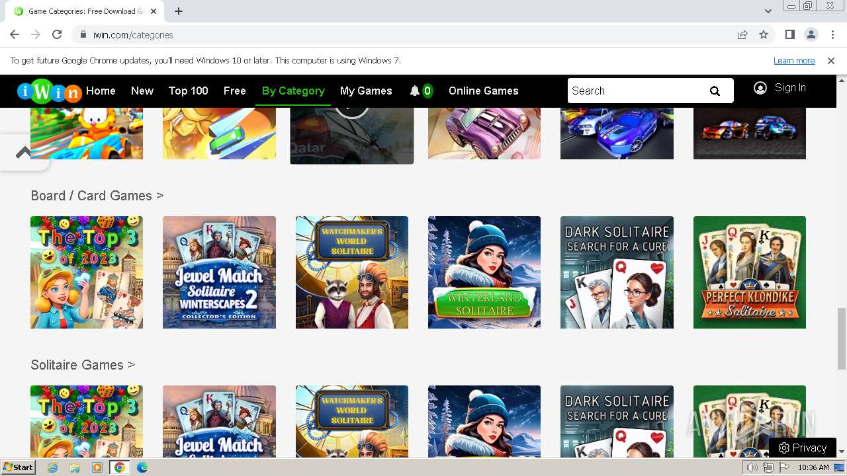Click the Action Center flag icon

click(x=784, y=467)
